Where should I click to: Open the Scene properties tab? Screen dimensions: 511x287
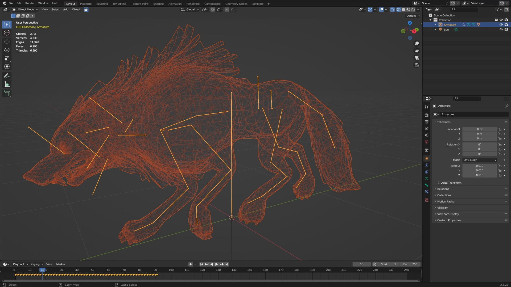click(427, 135)
